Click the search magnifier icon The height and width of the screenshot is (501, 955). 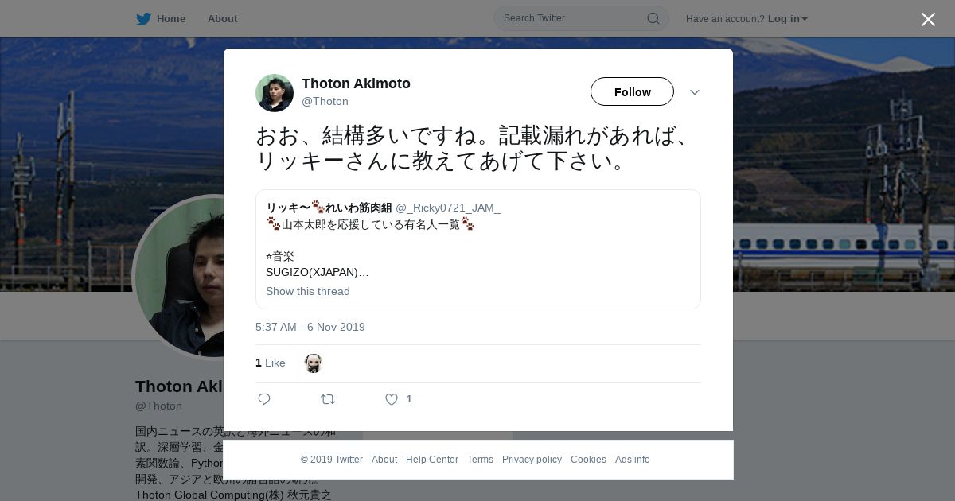tap(653, 18)
